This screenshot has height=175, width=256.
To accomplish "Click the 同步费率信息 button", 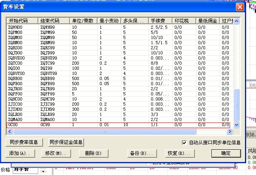I will coord(24,142).
